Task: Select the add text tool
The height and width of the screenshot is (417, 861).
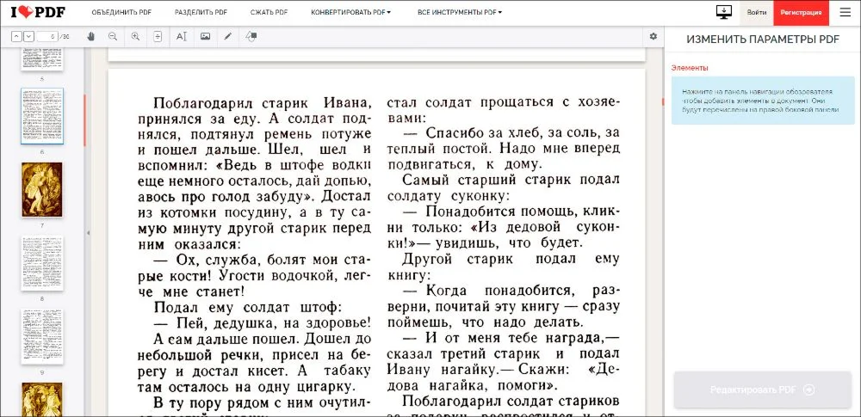Action: (x=181, y=36)
